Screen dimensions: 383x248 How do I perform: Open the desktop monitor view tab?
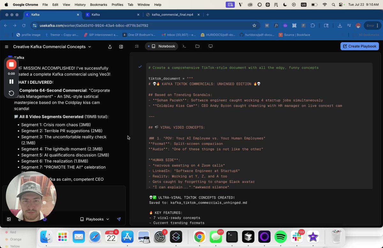pyautogui.click(x=211, y=46)
